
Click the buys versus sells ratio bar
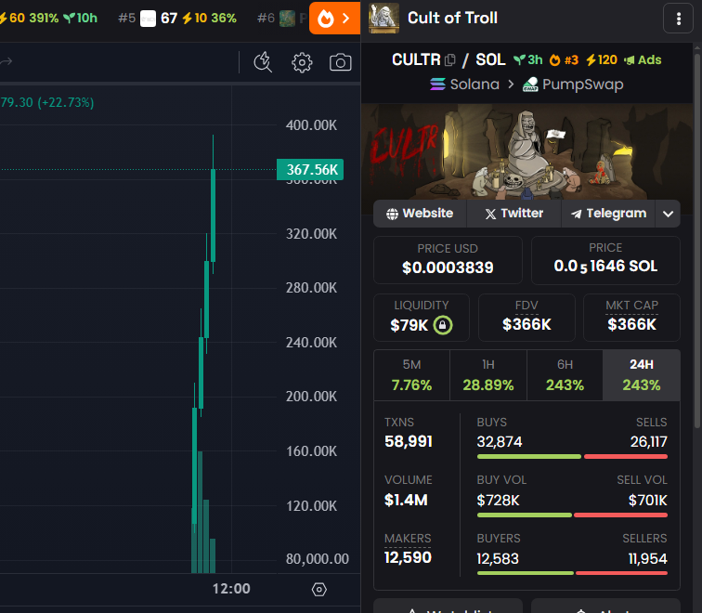[x=572, y=457]
